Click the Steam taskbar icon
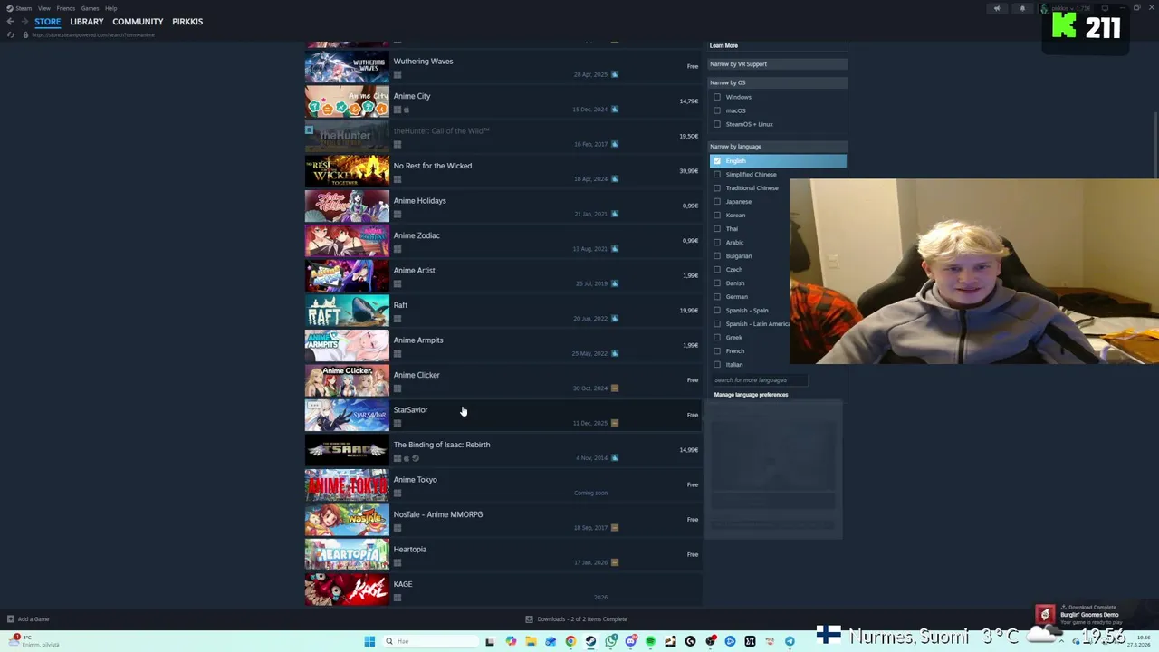The width and height of the screenshot is (1159, 652). 590,641
